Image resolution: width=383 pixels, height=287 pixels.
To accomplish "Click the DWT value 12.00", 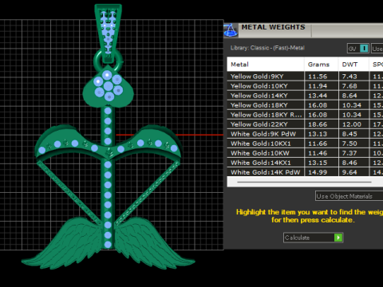I will point(352,124).
